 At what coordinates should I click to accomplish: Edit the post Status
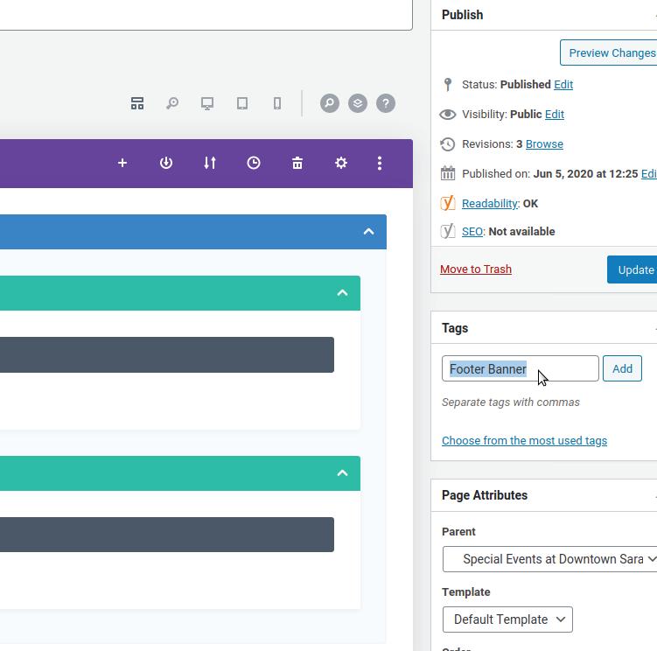pos(563,85)
